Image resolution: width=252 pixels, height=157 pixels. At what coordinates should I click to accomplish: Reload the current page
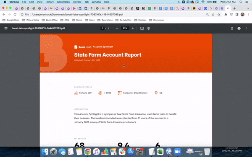tap(15, 15)
